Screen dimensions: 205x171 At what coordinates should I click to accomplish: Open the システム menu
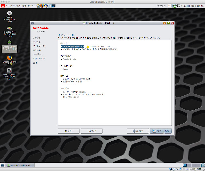(x=31, y=6)
